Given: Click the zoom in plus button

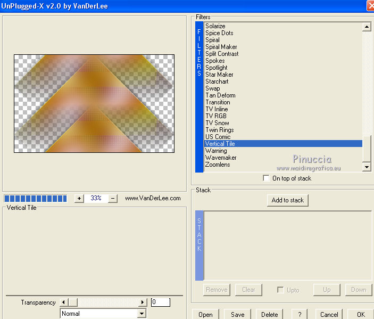Looking at the screenshot, I should pyautogui.click(x=79, y=199).
